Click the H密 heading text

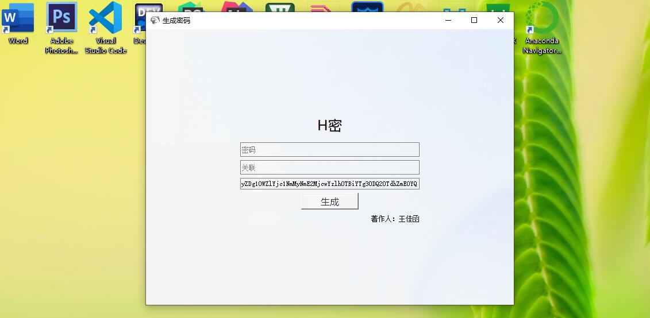pos(329,126)
